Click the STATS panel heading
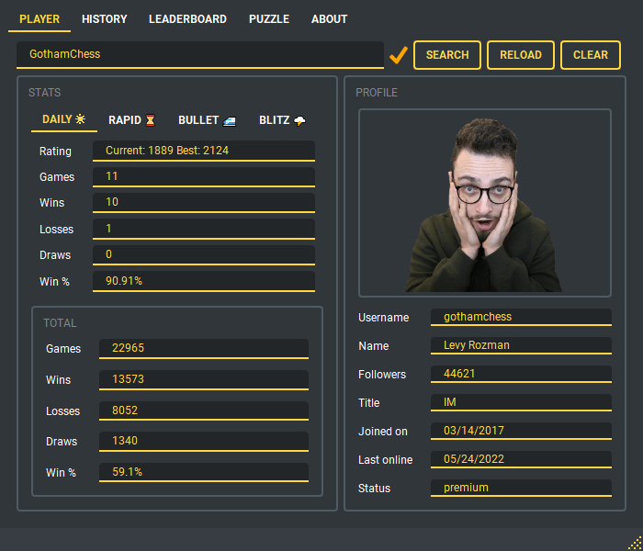 (x=45, y=93)
